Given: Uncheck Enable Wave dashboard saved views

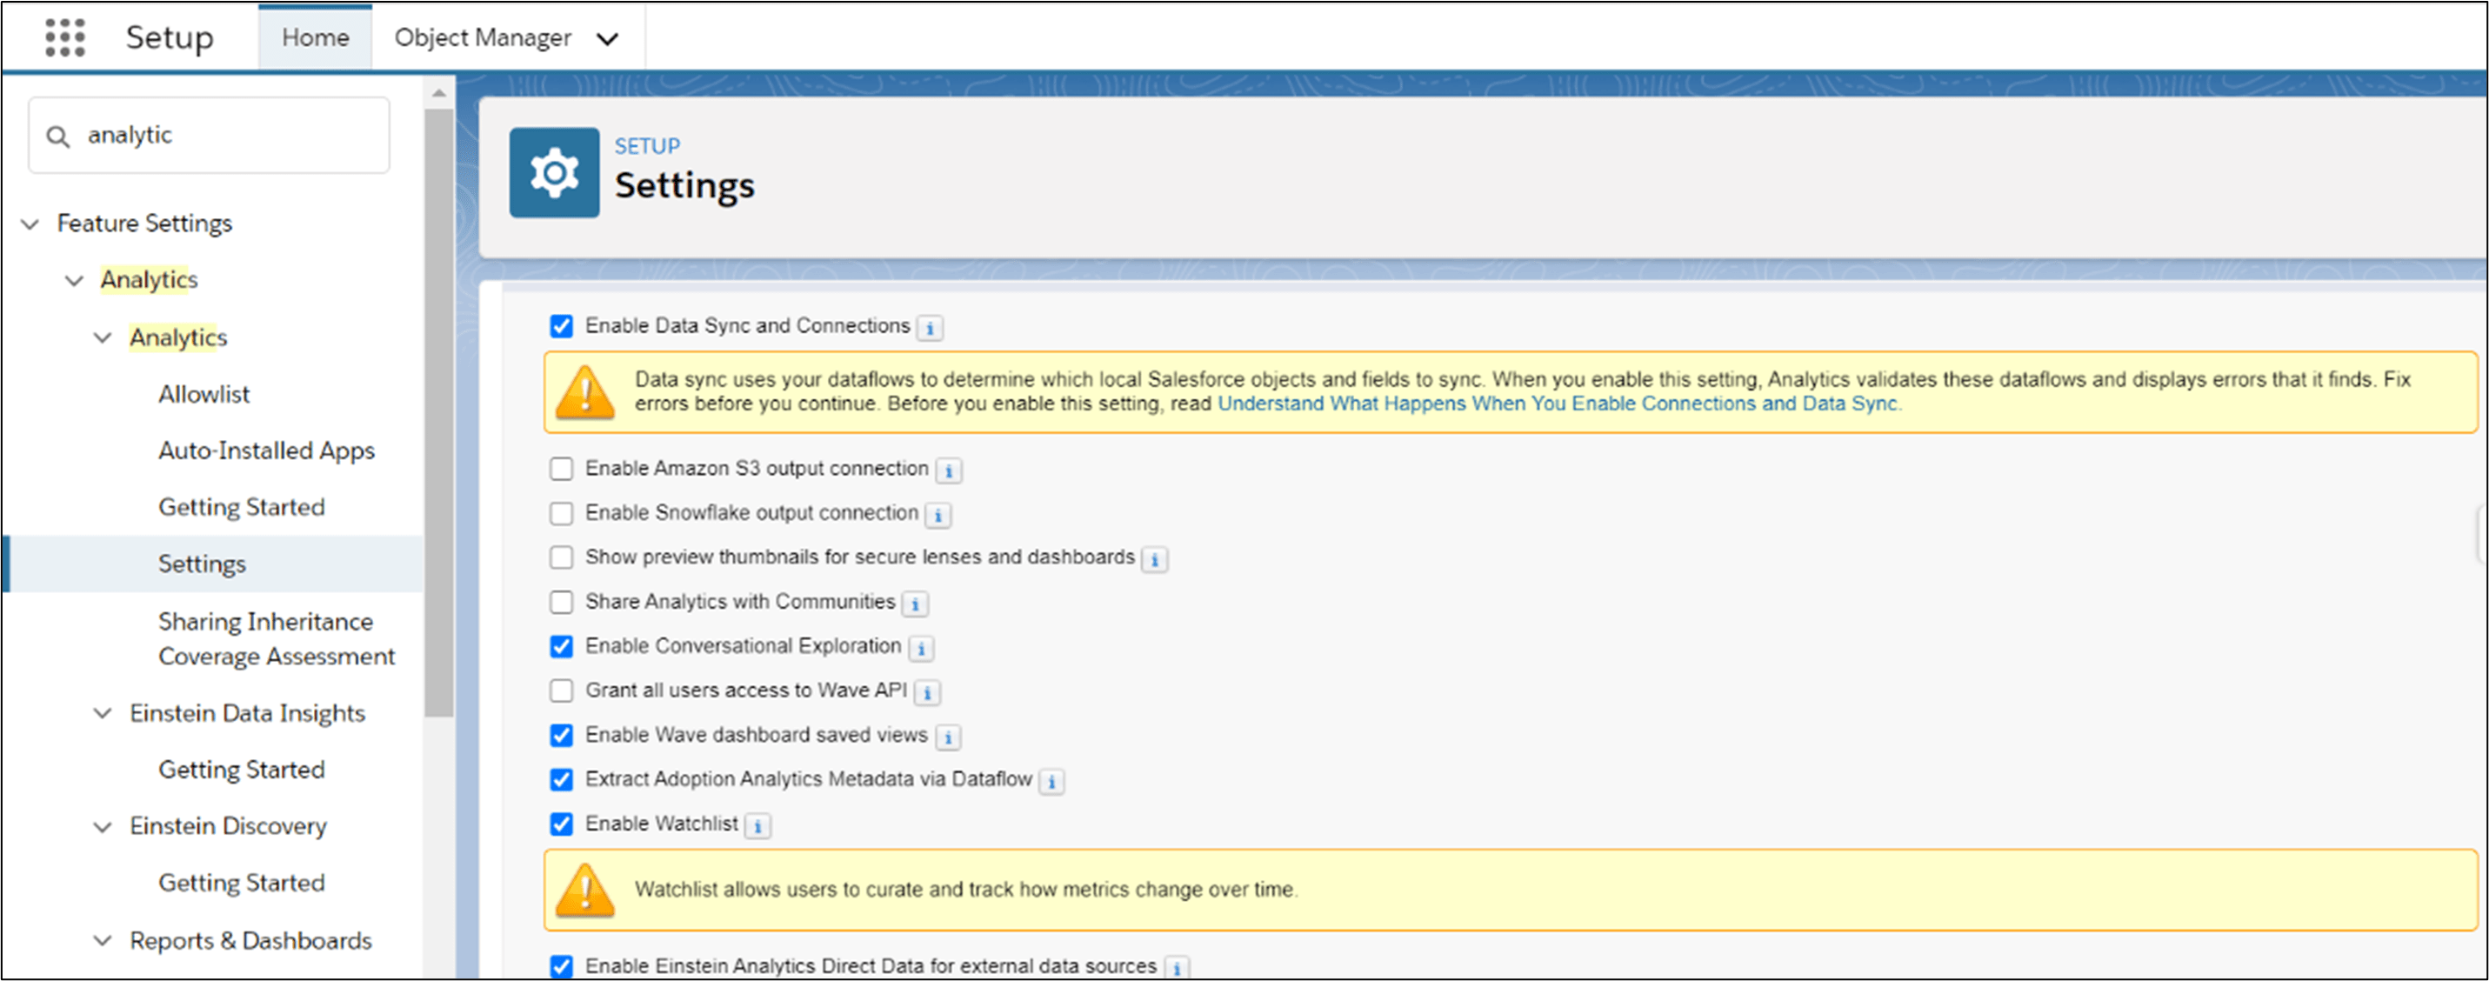Looking at the screenshot, I should tap(562, 736).
